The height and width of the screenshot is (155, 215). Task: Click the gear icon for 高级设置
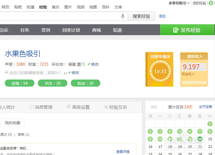point(69,107)
